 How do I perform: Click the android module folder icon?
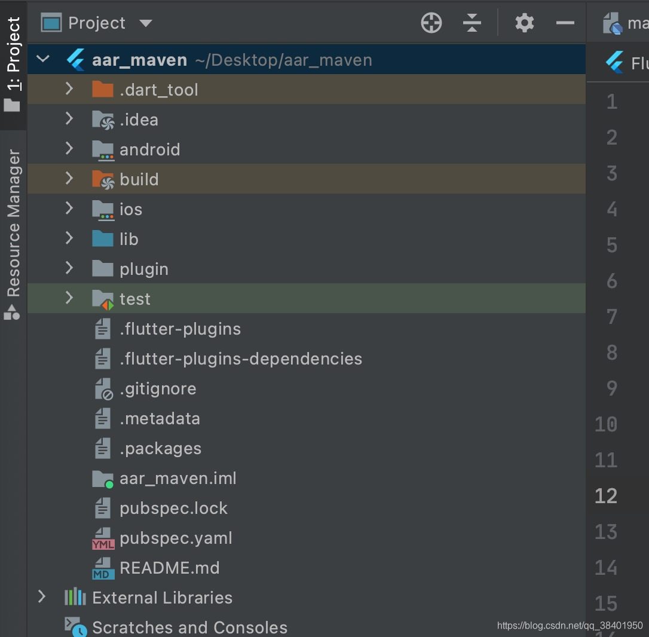tap(103, 150)
